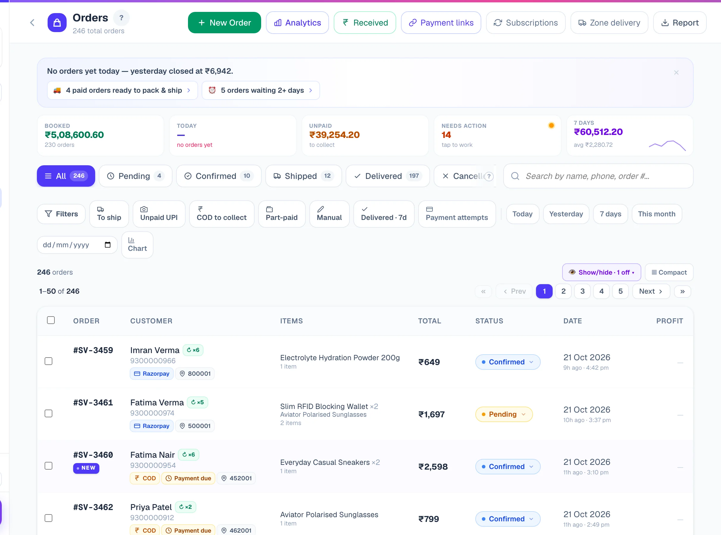The height and width of the screenshot is (535, 721).
Task: Click the Cancelled tab help icon
Action: click(x=489, y=177)
